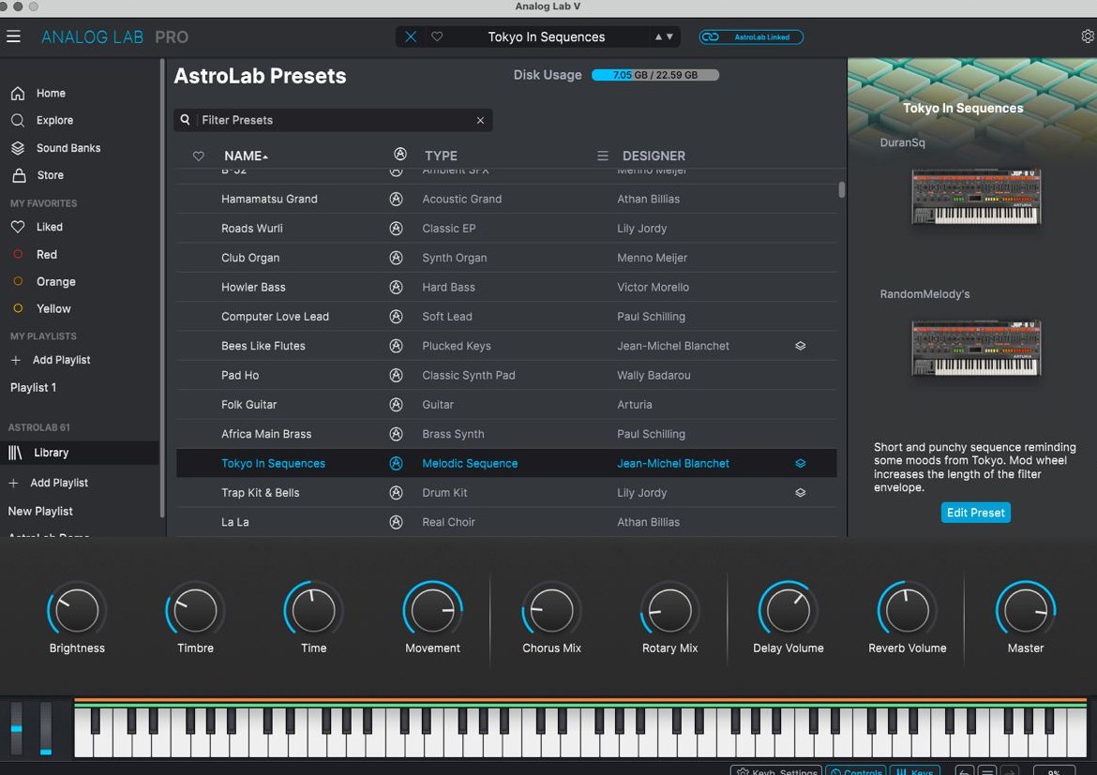
Task: Open the Explore section
Action: point(54,120)
